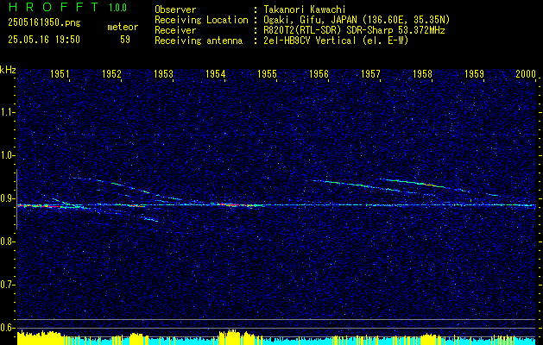Click the 1954 time marker

(216, 73)
